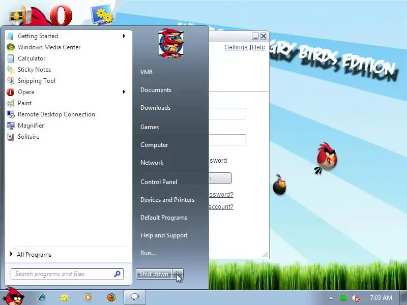Open Default Programs
Screen dimensions: 407x305
coord(164,218)
